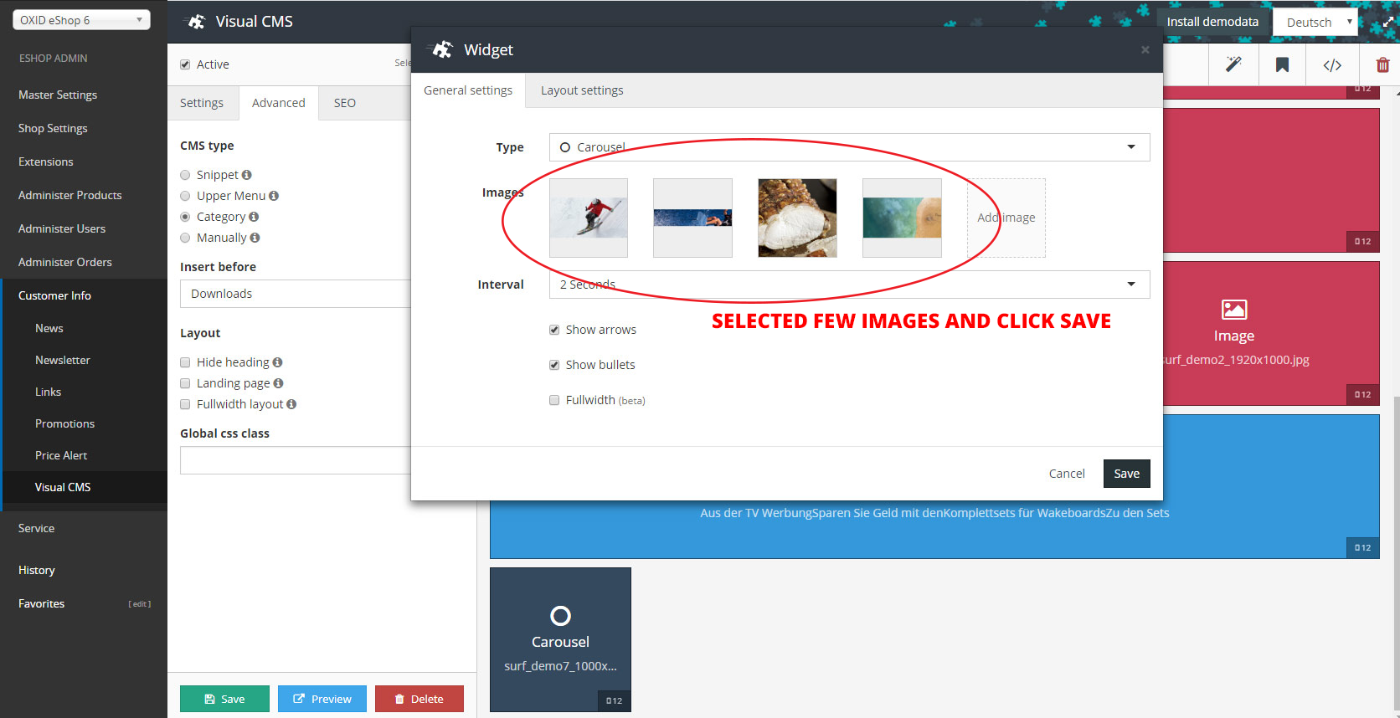This screenshot has height=718, width=1400.
Task: Click the Global css class input field
Action: point(295,460)
